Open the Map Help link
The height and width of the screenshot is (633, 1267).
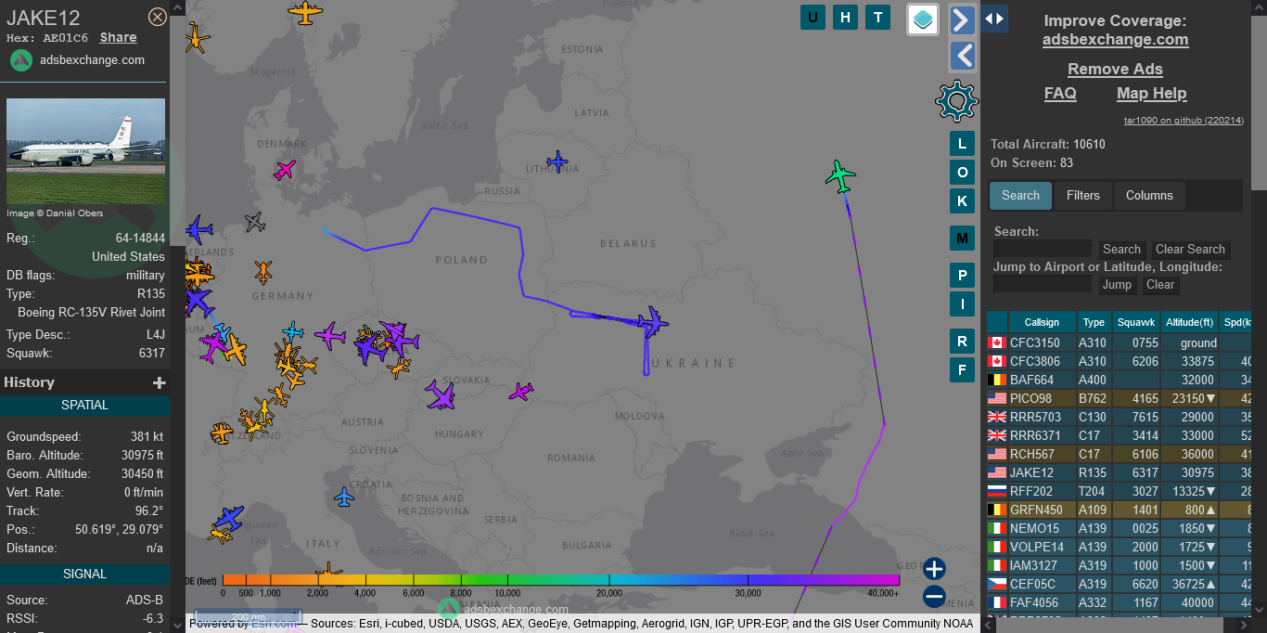[x=1151, y=94]
